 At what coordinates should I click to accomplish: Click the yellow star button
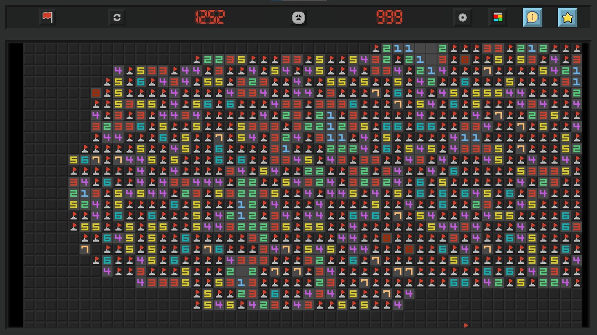568,18
